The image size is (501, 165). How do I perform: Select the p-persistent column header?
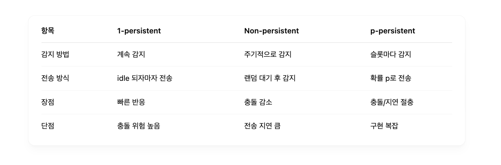click(x=393, y=31)
